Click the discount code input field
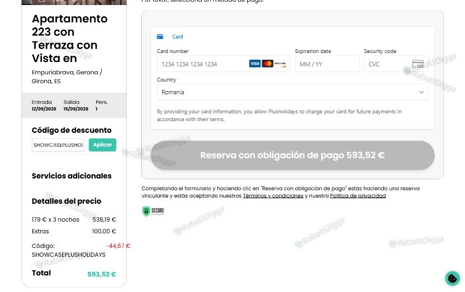The image size is (465, 292). tap(58, 145)
